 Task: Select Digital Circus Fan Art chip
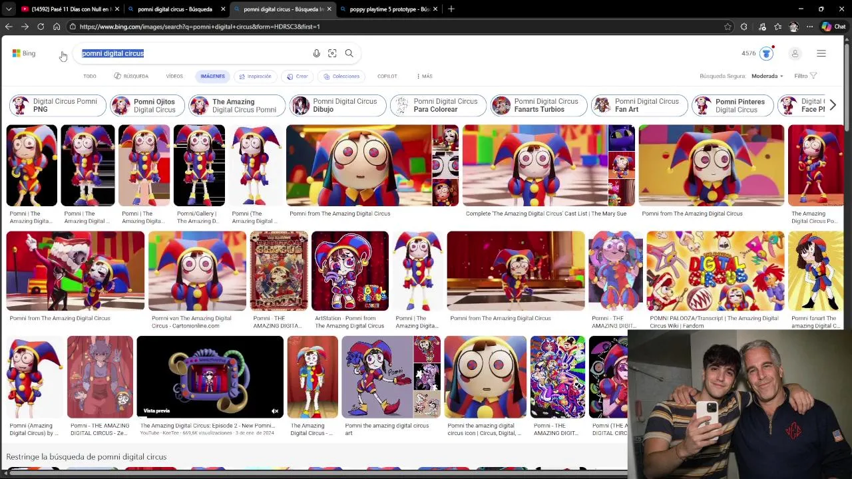click(x=639, y=105)
